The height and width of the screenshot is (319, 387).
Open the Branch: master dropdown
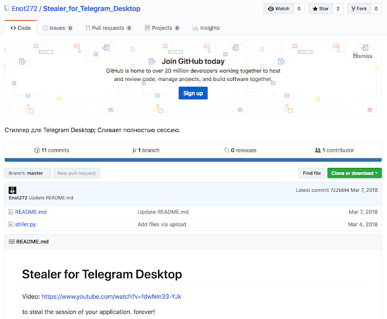(x=27, y=173)
